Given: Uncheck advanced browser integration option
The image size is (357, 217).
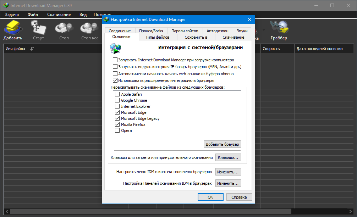Looking at the screenshot, I should 115,80.
